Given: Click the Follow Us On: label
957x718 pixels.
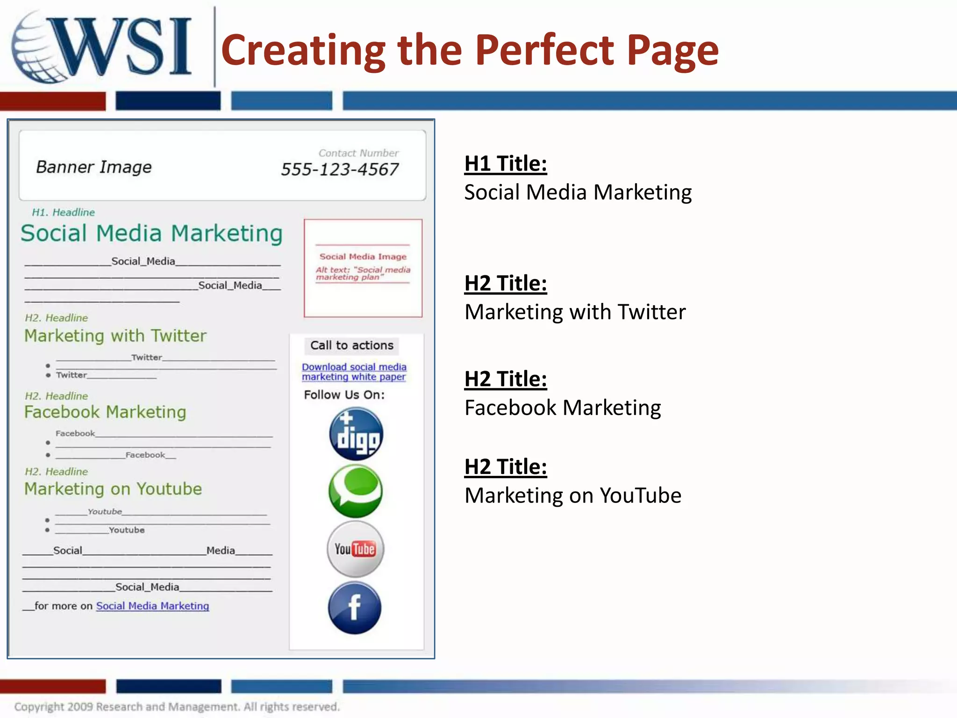Looking at the screenshot, I should pos(344,395).
